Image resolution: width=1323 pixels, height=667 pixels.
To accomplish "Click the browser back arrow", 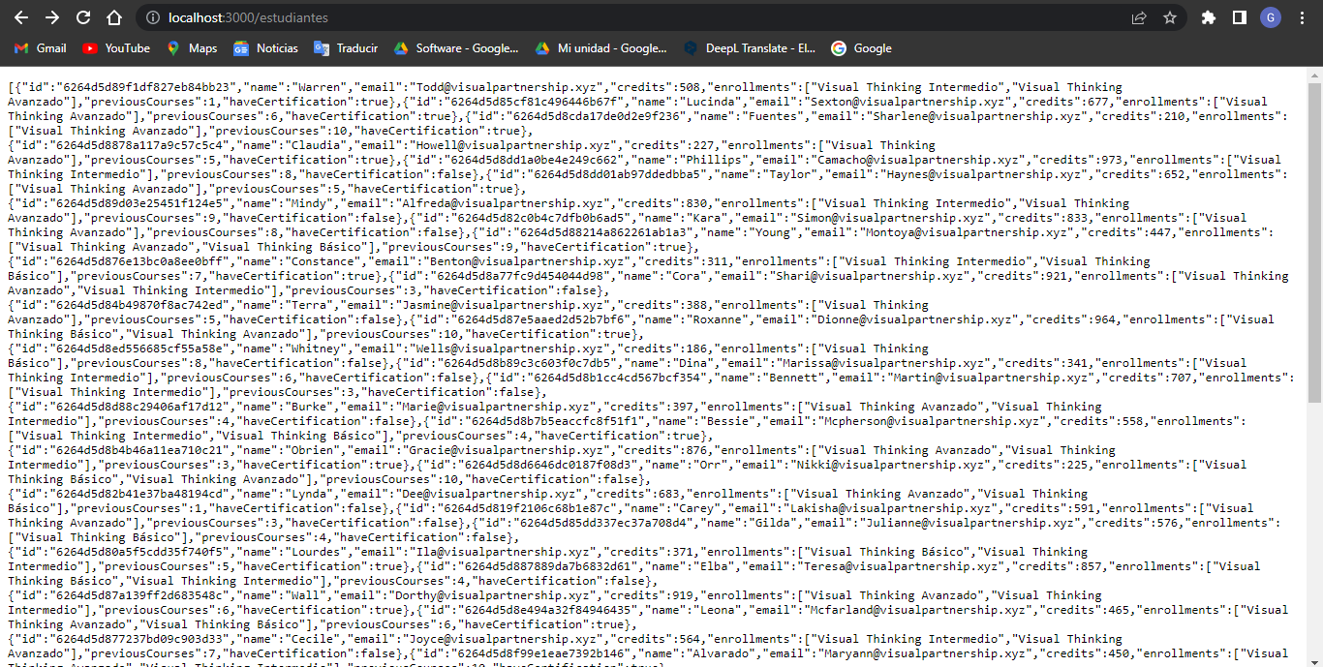I will (x=21, y=17).
